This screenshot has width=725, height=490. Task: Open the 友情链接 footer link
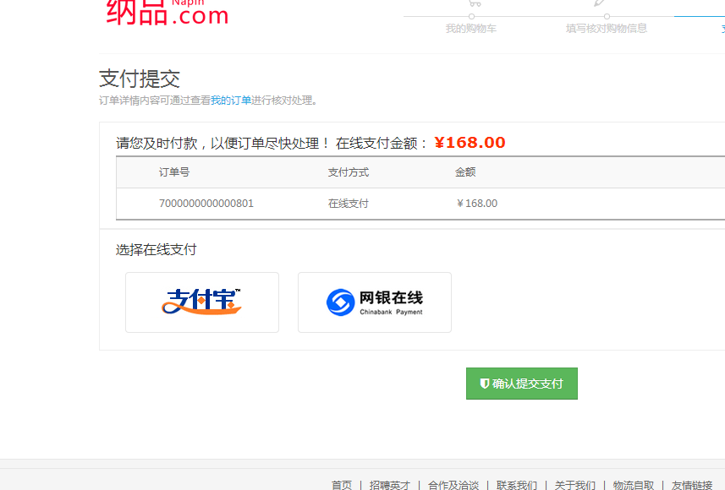[692, 485]
